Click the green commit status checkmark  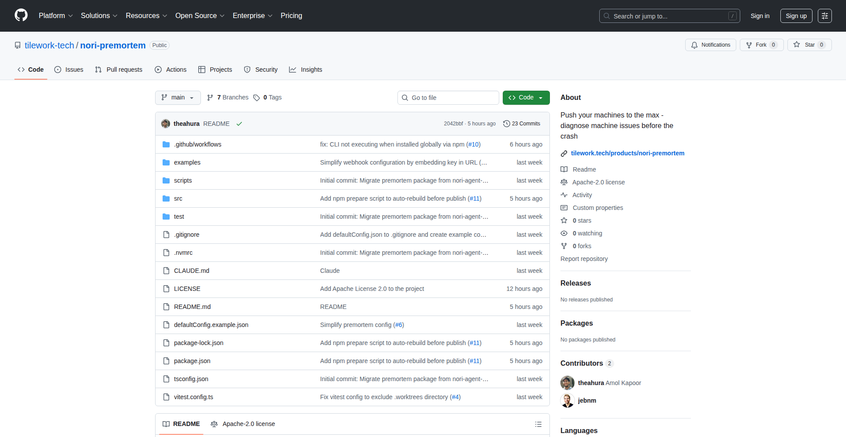[x=239, y=124]
